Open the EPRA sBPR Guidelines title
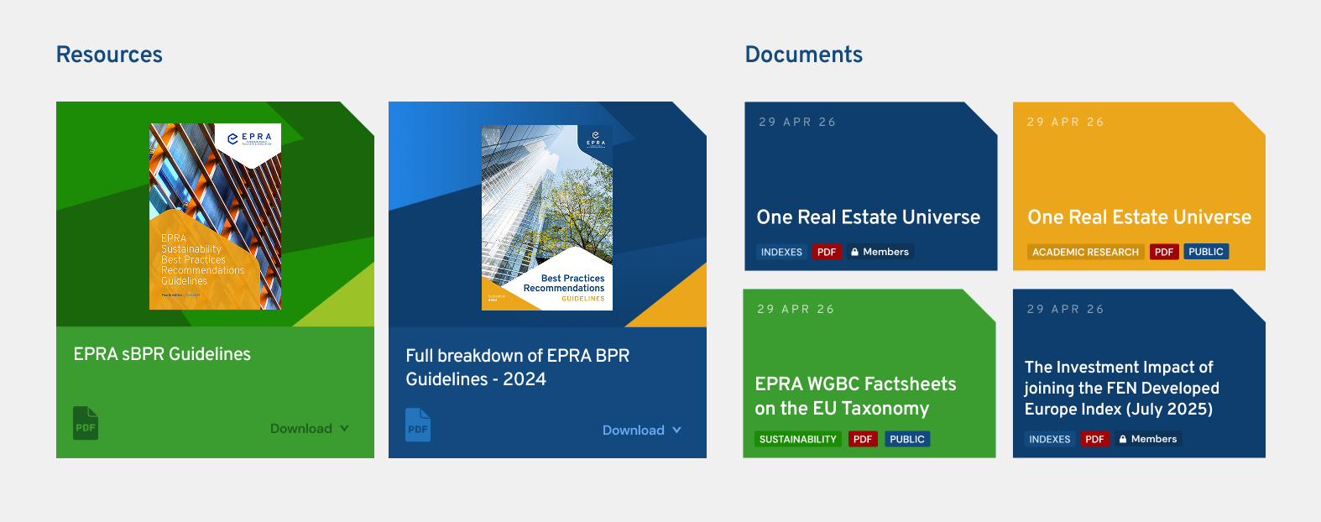 pos(162,354)
